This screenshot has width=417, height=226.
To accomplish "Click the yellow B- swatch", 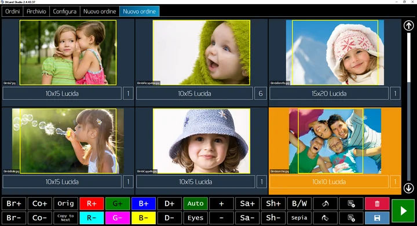I will pyautogui.click(x=144, y=218).
